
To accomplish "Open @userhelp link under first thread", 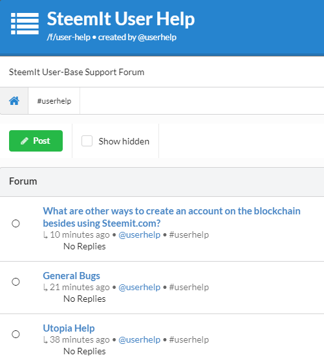I will pos(140,235).
